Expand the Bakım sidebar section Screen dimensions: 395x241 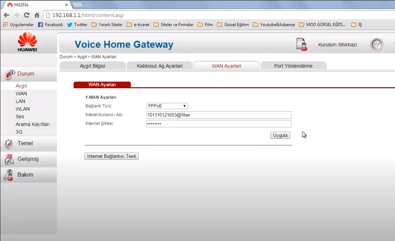click(29, 175)
